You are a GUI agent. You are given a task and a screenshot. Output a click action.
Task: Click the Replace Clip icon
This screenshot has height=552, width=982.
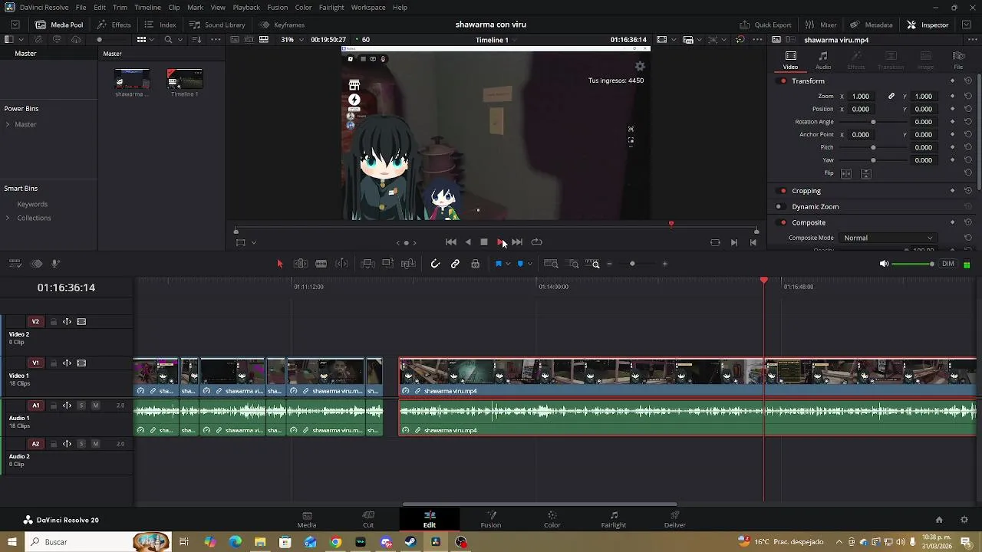click(408, 264)
